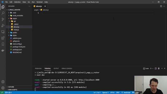Expand the public folder
Viewport: 167px width, 94px height.
[x=9, y=32]
